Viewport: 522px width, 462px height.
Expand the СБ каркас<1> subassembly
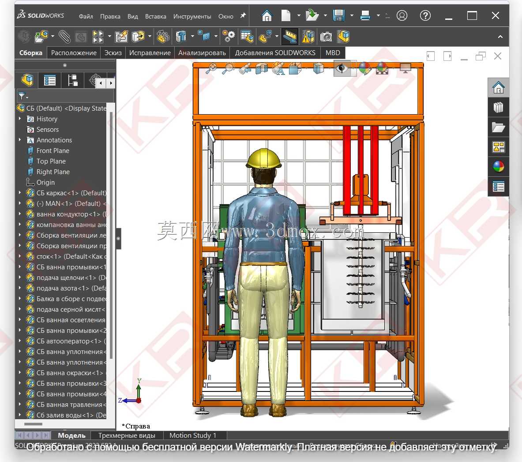20,193
